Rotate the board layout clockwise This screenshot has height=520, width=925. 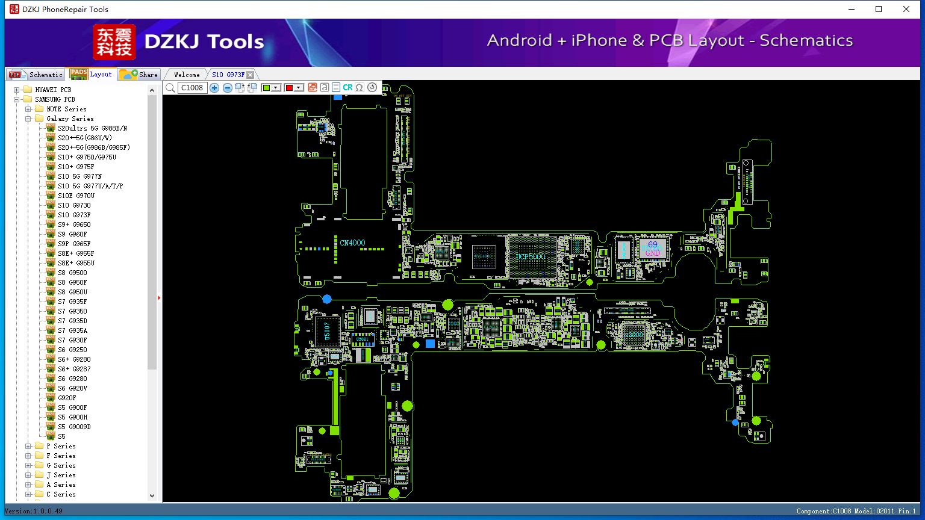(x=240, y=88)
